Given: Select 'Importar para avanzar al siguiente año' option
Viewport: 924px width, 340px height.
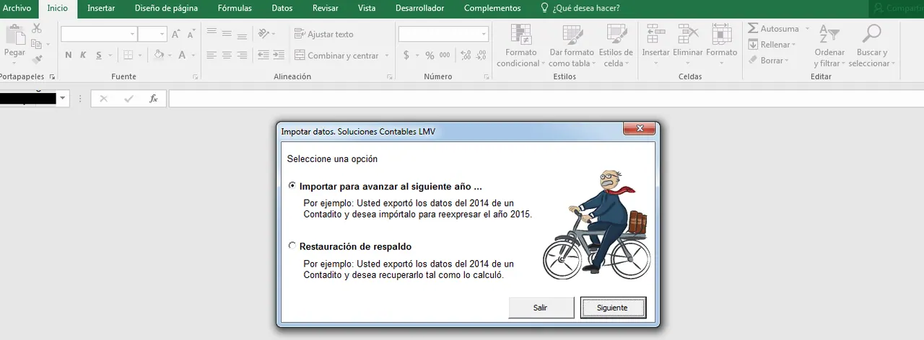Looking at the screenshot, I should [292, 186].
